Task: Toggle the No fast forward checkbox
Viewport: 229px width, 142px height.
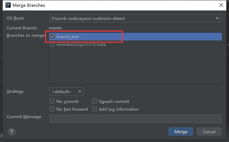Action: 52,109
